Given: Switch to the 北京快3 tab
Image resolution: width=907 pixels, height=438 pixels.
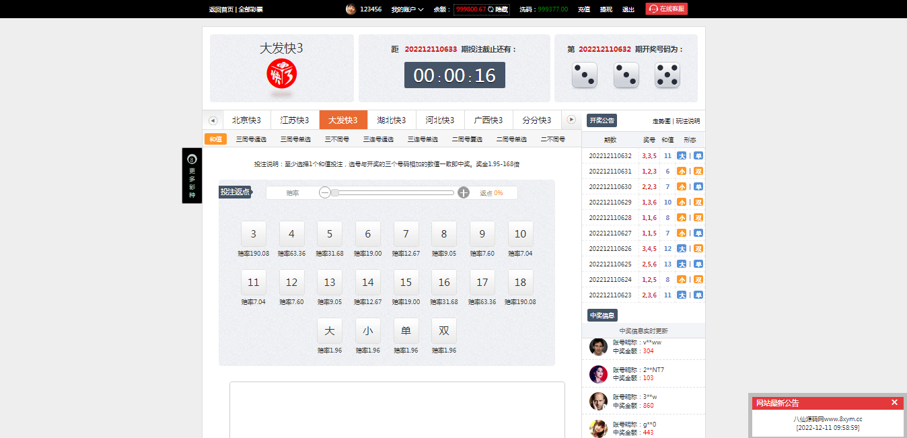Looking at the screenshot, I should (x=246, y=120).
